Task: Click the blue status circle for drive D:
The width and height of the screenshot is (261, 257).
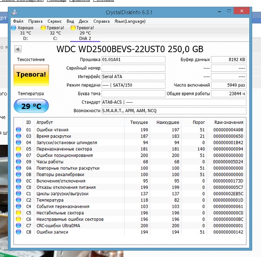Action: click(13, 28)
